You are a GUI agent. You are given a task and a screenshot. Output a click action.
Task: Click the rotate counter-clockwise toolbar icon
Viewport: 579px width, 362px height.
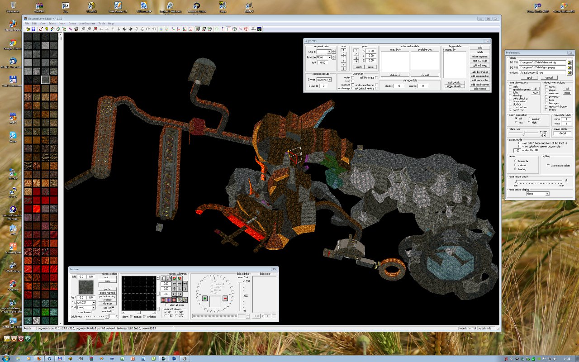coord(154,29)
